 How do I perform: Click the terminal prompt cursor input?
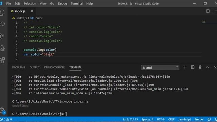point(66,114)
